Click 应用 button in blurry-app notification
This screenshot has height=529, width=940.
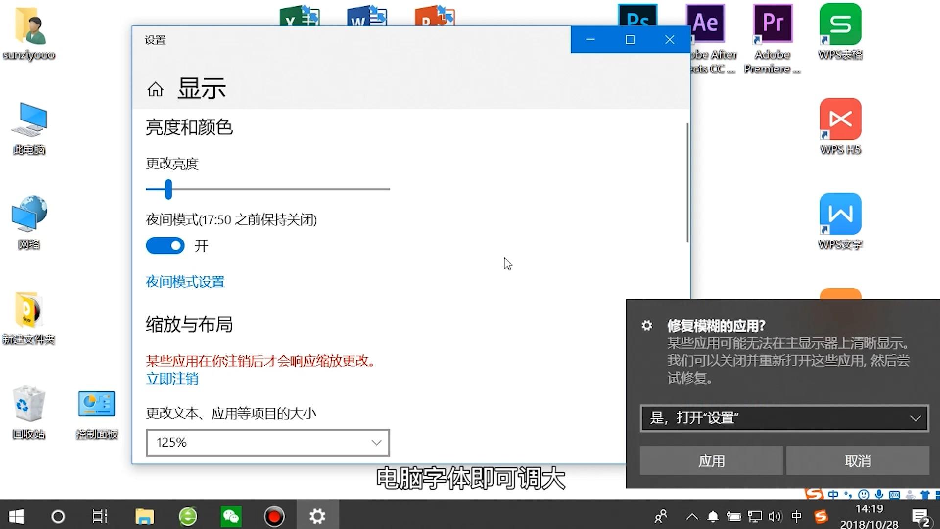tap(711, 460)
